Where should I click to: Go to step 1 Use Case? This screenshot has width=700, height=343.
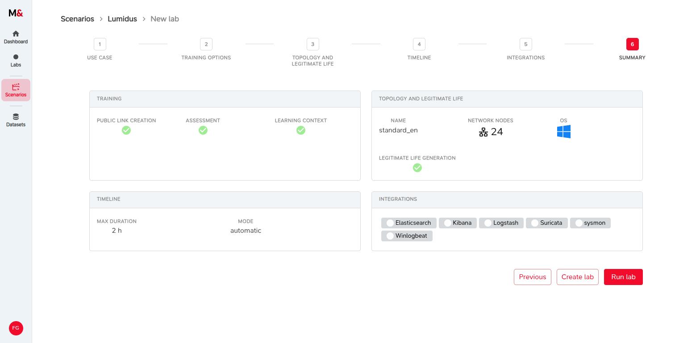click(100, 49)
